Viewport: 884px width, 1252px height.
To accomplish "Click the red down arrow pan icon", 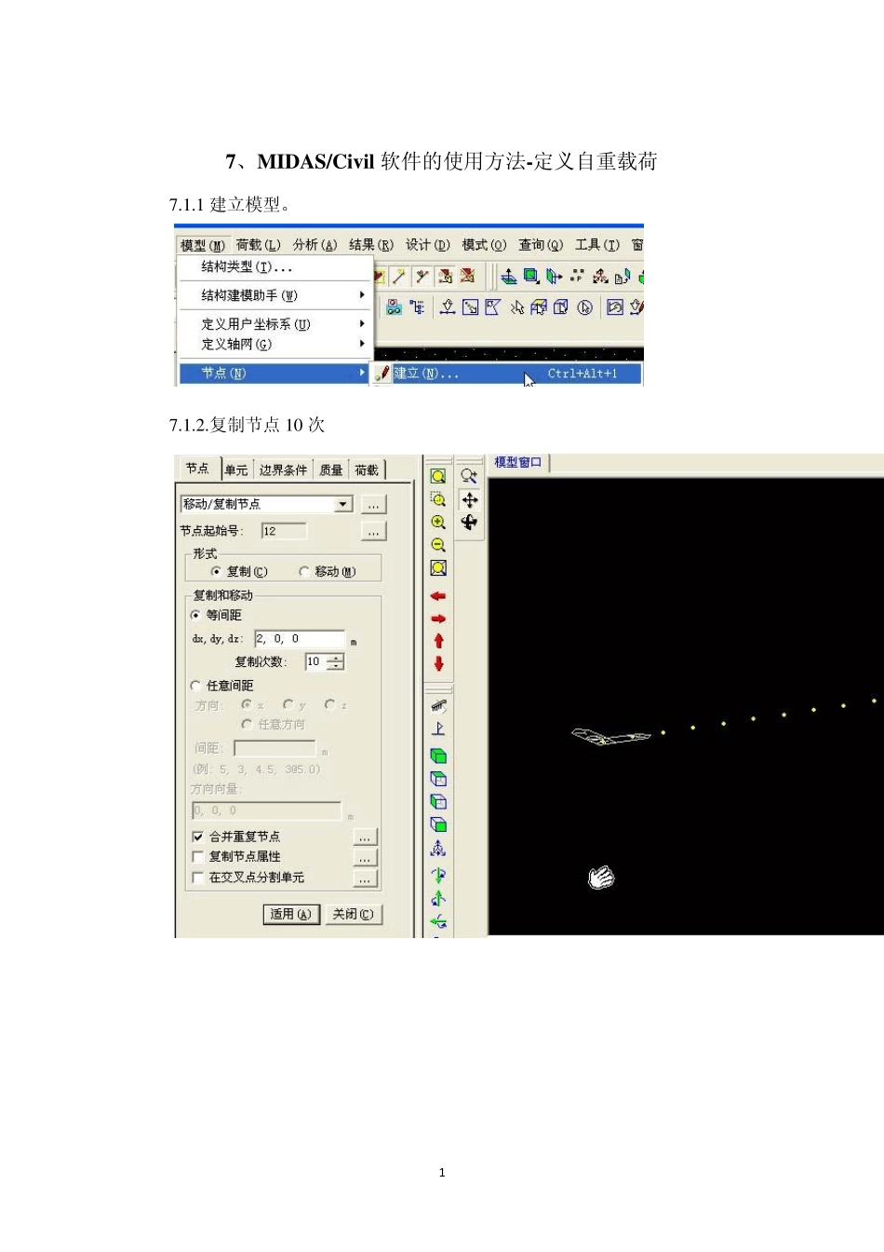I will pos(438,664).
